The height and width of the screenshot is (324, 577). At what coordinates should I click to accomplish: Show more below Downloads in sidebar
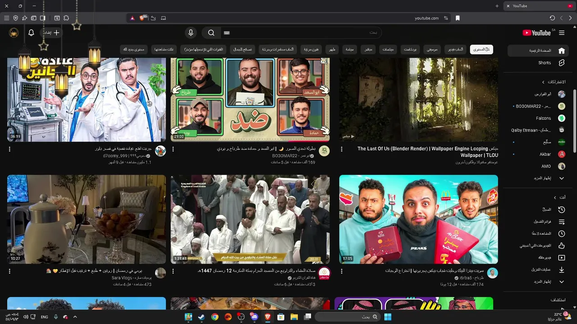point(538,282)
